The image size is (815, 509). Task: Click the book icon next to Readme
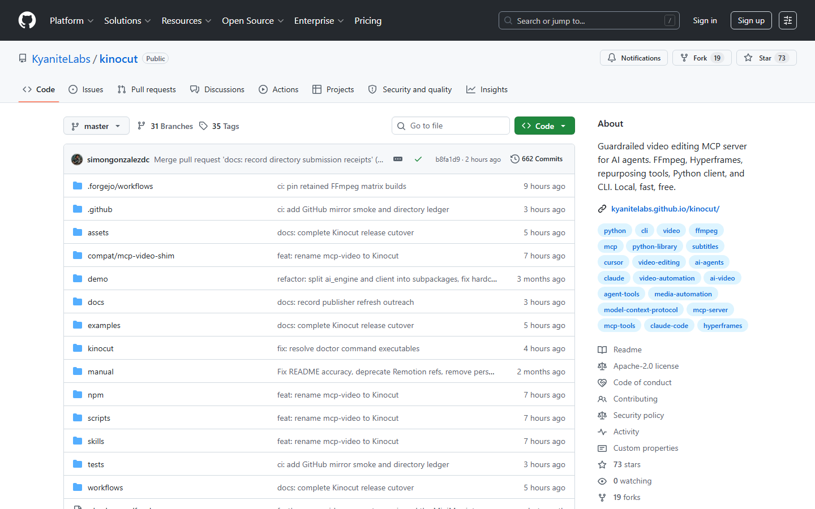coord(602,350)
